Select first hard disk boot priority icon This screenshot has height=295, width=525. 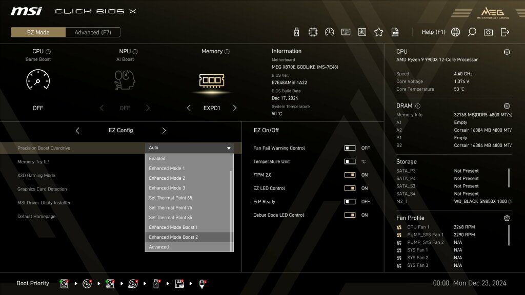click(x=64, y=284)
